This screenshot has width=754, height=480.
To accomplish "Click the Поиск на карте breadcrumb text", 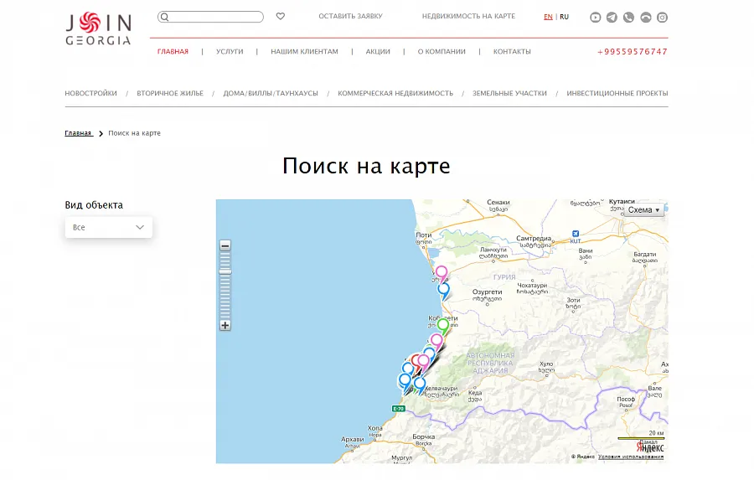I will pyautogui.click(x=135, y=133).
